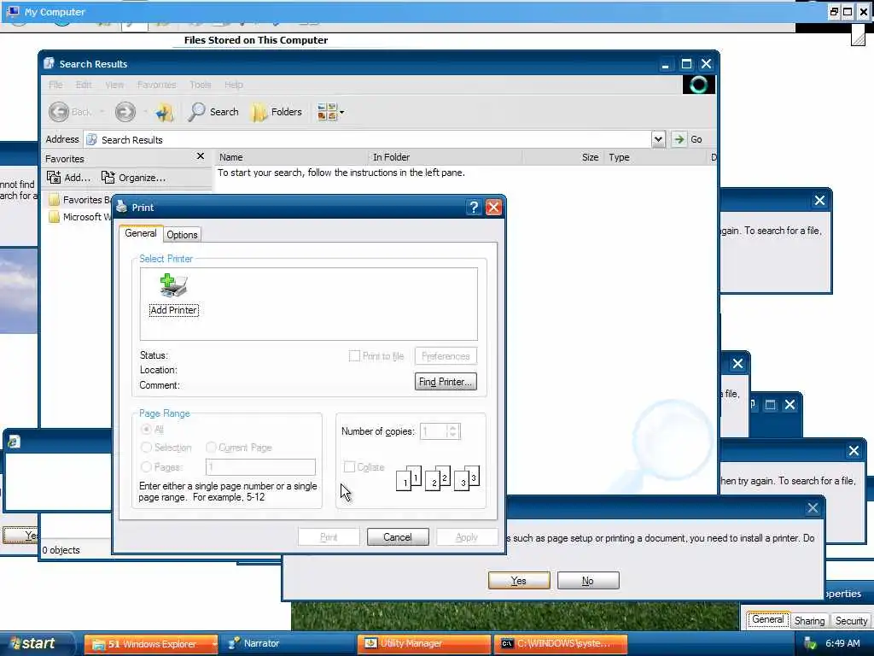874x656 pixels.
Task: Select the Current Page radio button
Action: [x=211, y=448]
